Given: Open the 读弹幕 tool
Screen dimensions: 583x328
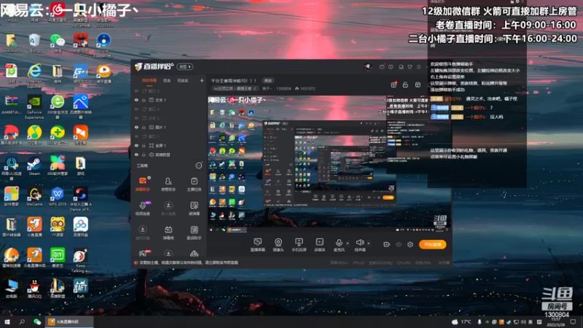Looking at the screenshot, I should point(194,208).
